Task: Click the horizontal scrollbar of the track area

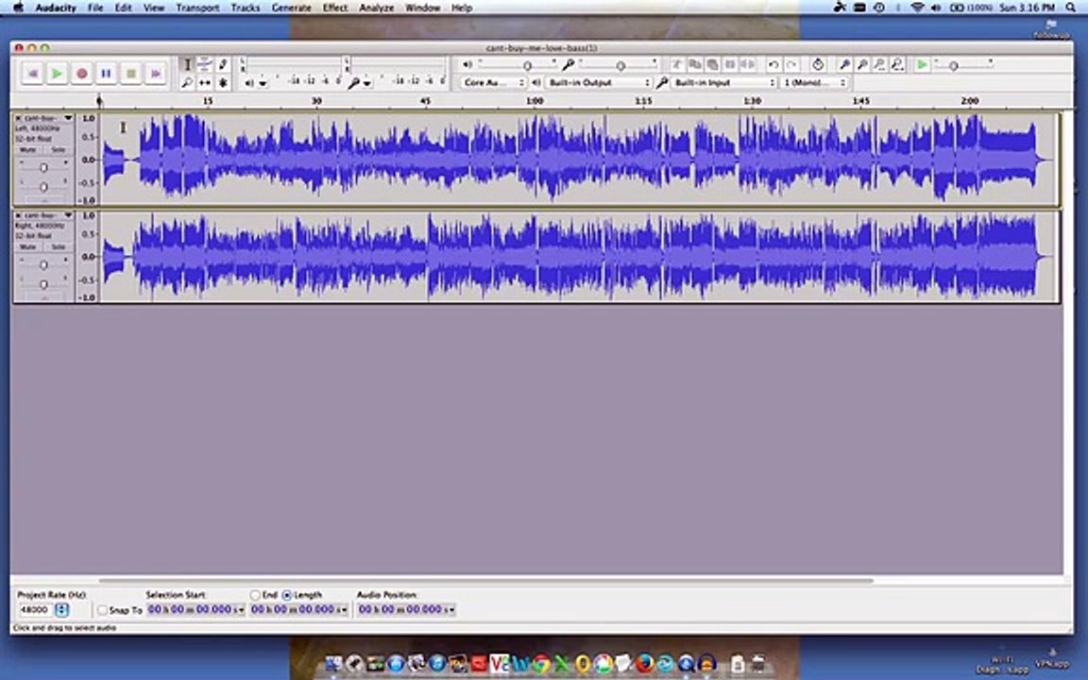Action: (485, 580)
